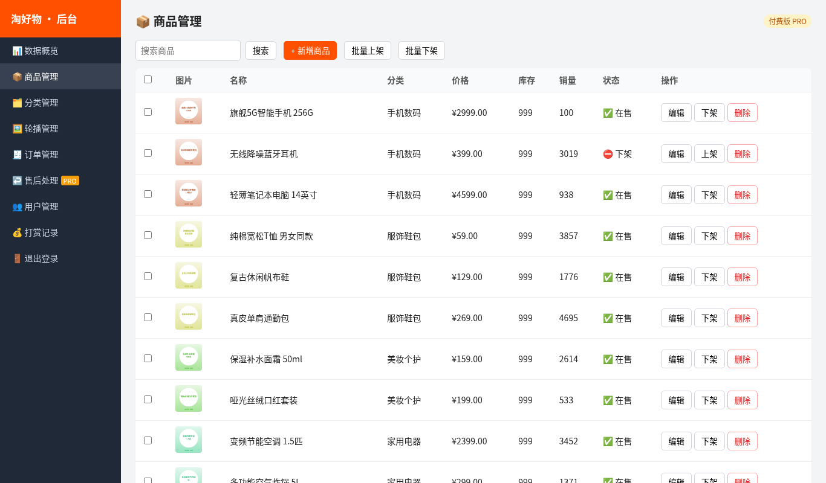The height and width of the screenshot is (483, 826).
Task: Click 退出登录 to log out
Action: point(60,258)
